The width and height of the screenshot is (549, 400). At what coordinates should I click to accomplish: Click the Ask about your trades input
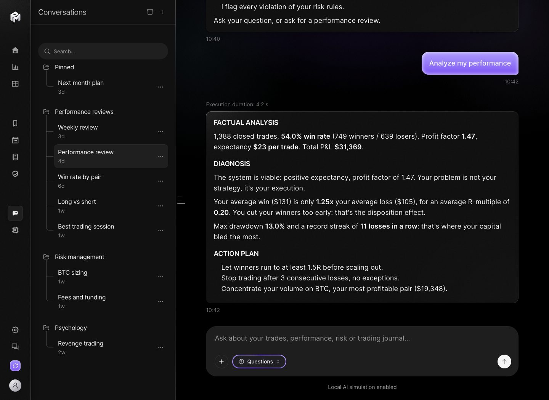pos(362,338)
